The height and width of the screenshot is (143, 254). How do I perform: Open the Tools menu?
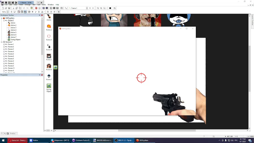coord(44,5)
